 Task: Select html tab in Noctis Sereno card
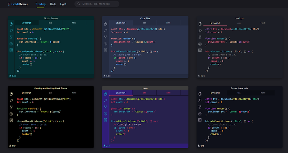[x=74, y=23]
